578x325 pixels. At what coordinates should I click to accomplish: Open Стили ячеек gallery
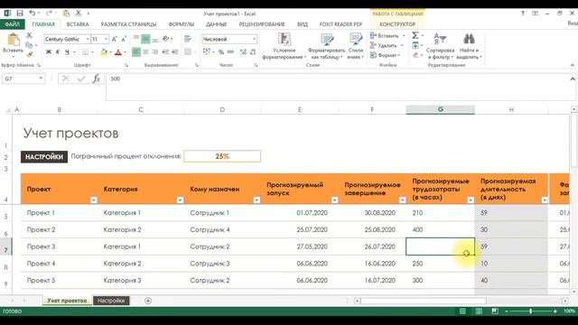[355, 46]
